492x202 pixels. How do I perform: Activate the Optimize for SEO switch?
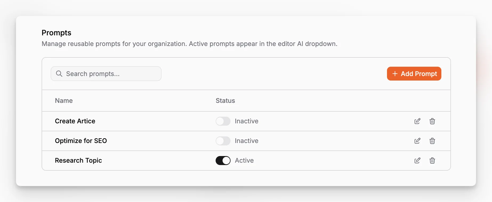click(223, 141)
